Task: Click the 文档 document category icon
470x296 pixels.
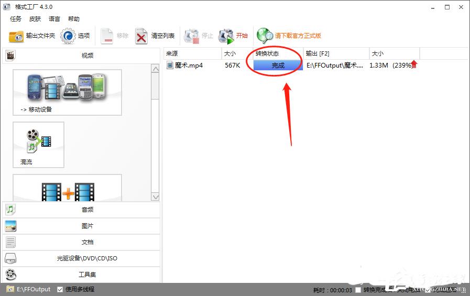Action: 10,242
